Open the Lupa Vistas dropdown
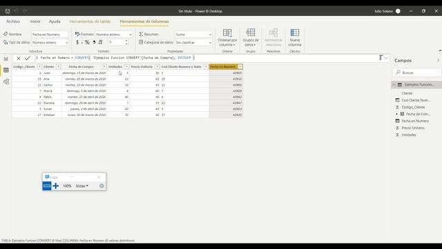Image resolution: width=442 pixels, height=249 pixels. click(82, 186)
